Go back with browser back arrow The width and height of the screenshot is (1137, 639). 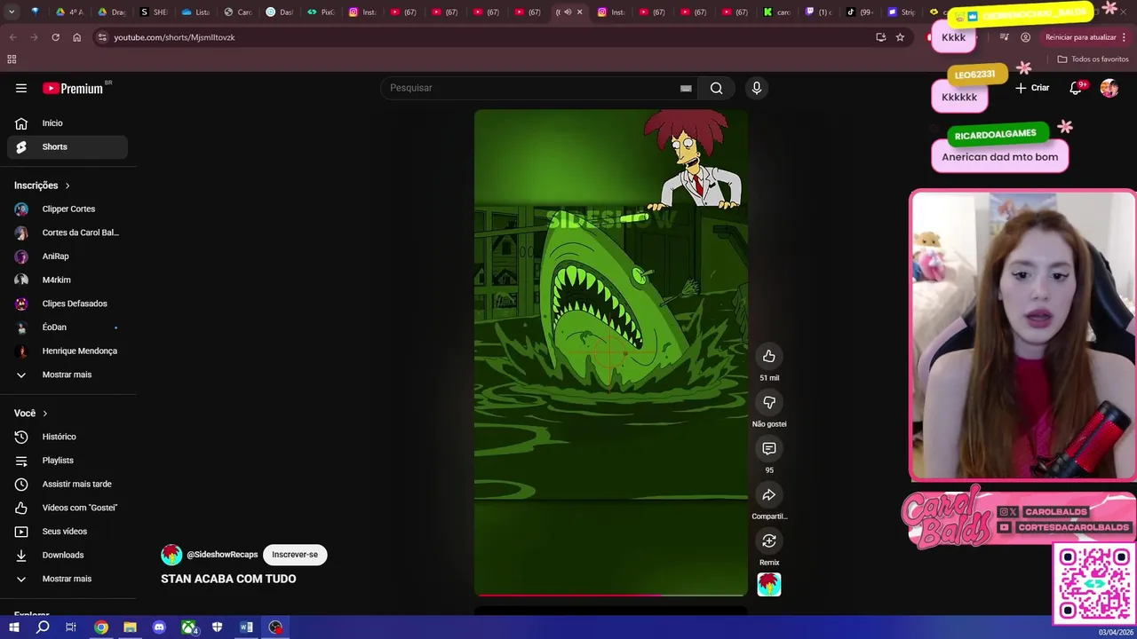click(x=12, y=37)
